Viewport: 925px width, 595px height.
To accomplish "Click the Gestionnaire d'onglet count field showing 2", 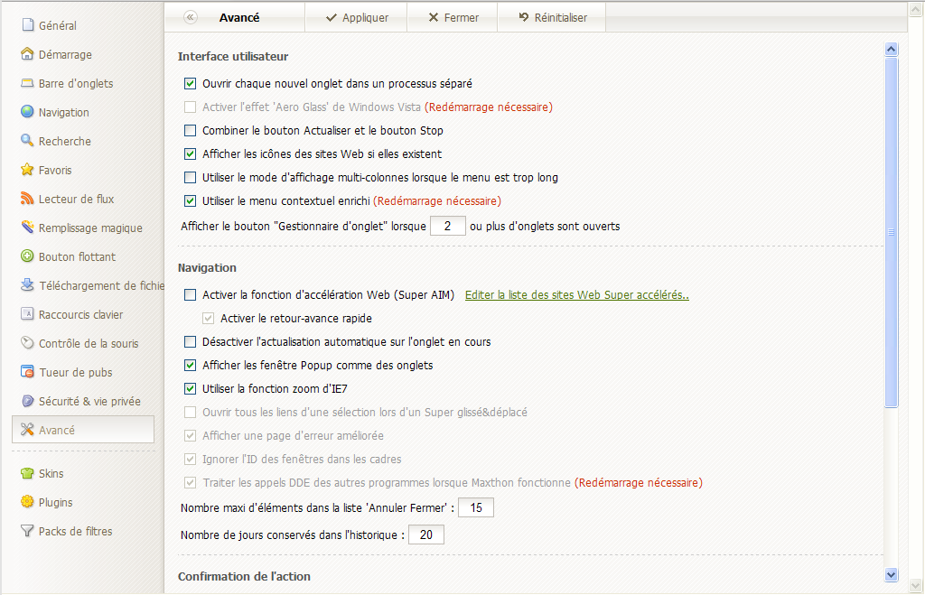I will coord(448,226).
